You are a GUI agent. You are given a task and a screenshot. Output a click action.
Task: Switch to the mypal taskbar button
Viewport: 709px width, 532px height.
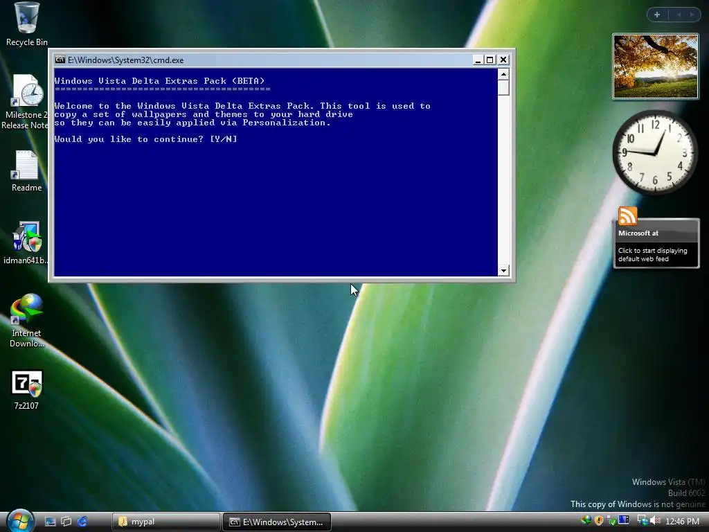(x=165, y=522)
